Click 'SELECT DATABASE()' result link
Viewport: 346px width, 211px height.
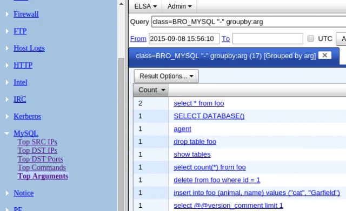pyautogui.click(x=209, y=116)
